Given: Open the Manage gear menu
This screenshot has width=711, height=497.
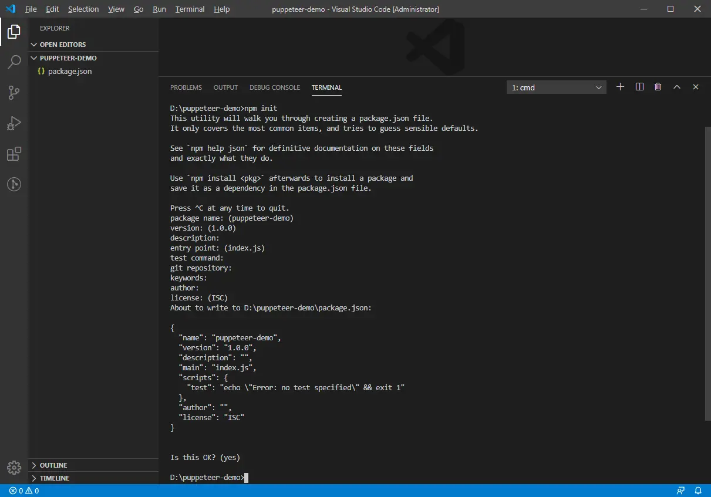Looking at the screenshot, I should point(14,468).
